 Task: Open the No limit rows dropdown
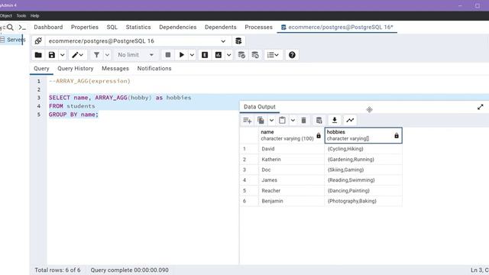click(136, 55)
